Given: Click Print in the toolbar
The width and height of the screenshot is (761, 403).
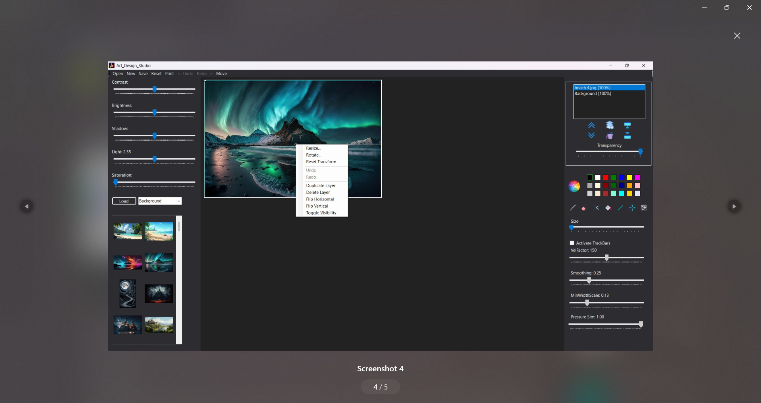Looking at the screenshot, I should [169, 74].
